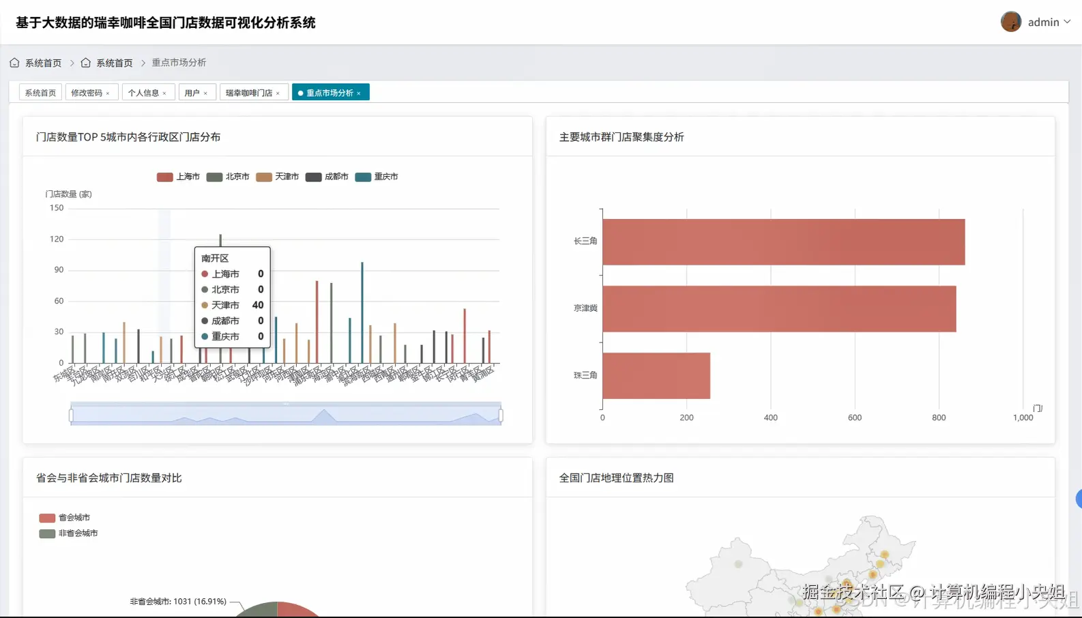
Task: Click 重点市场分析 breadcrumb text
Action: (x=179, y=63)
